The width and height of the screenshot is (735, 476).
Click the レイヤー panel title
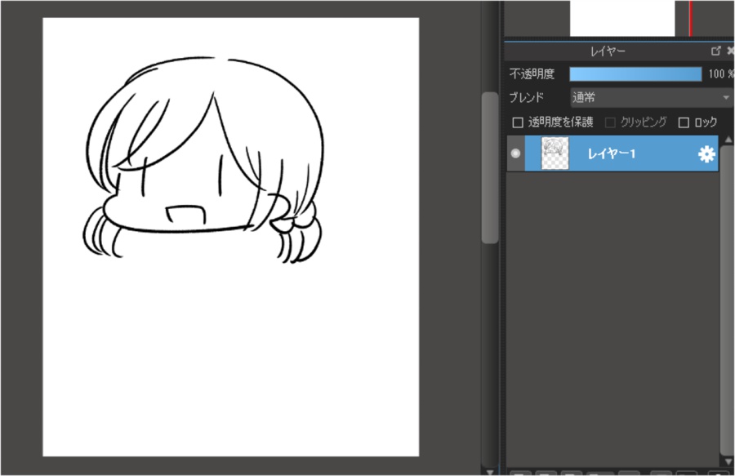click(608, 51)
